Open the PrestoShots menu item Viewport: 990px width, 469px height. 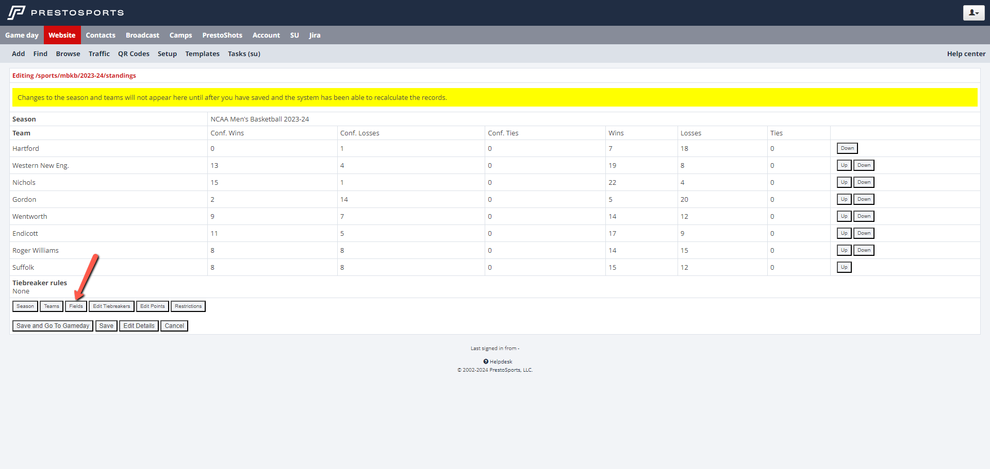222,35
